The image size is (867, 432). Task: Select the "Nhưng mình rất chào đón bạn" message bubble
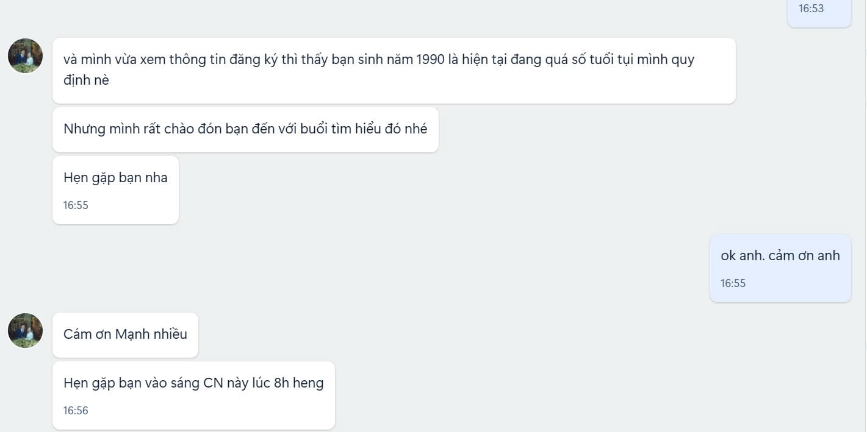245,129
